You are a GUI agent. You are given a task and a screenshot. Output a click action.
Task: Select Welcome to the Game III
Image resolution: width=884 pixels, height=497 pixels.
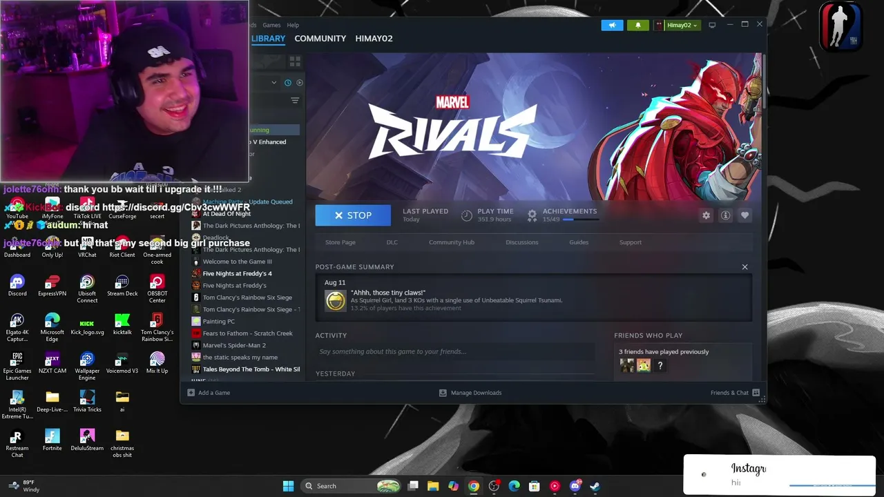point(237,262)
